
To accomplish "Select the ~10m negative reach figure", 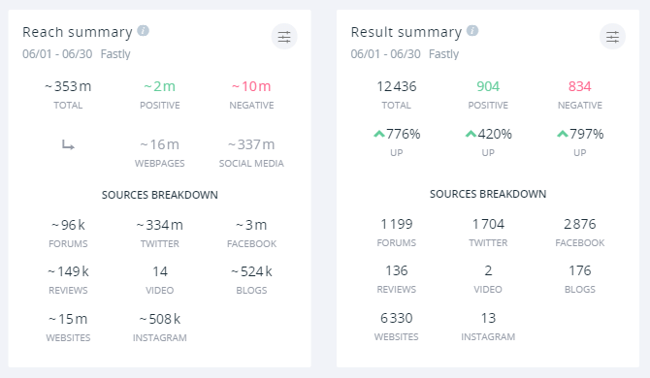I will (251, 86).
